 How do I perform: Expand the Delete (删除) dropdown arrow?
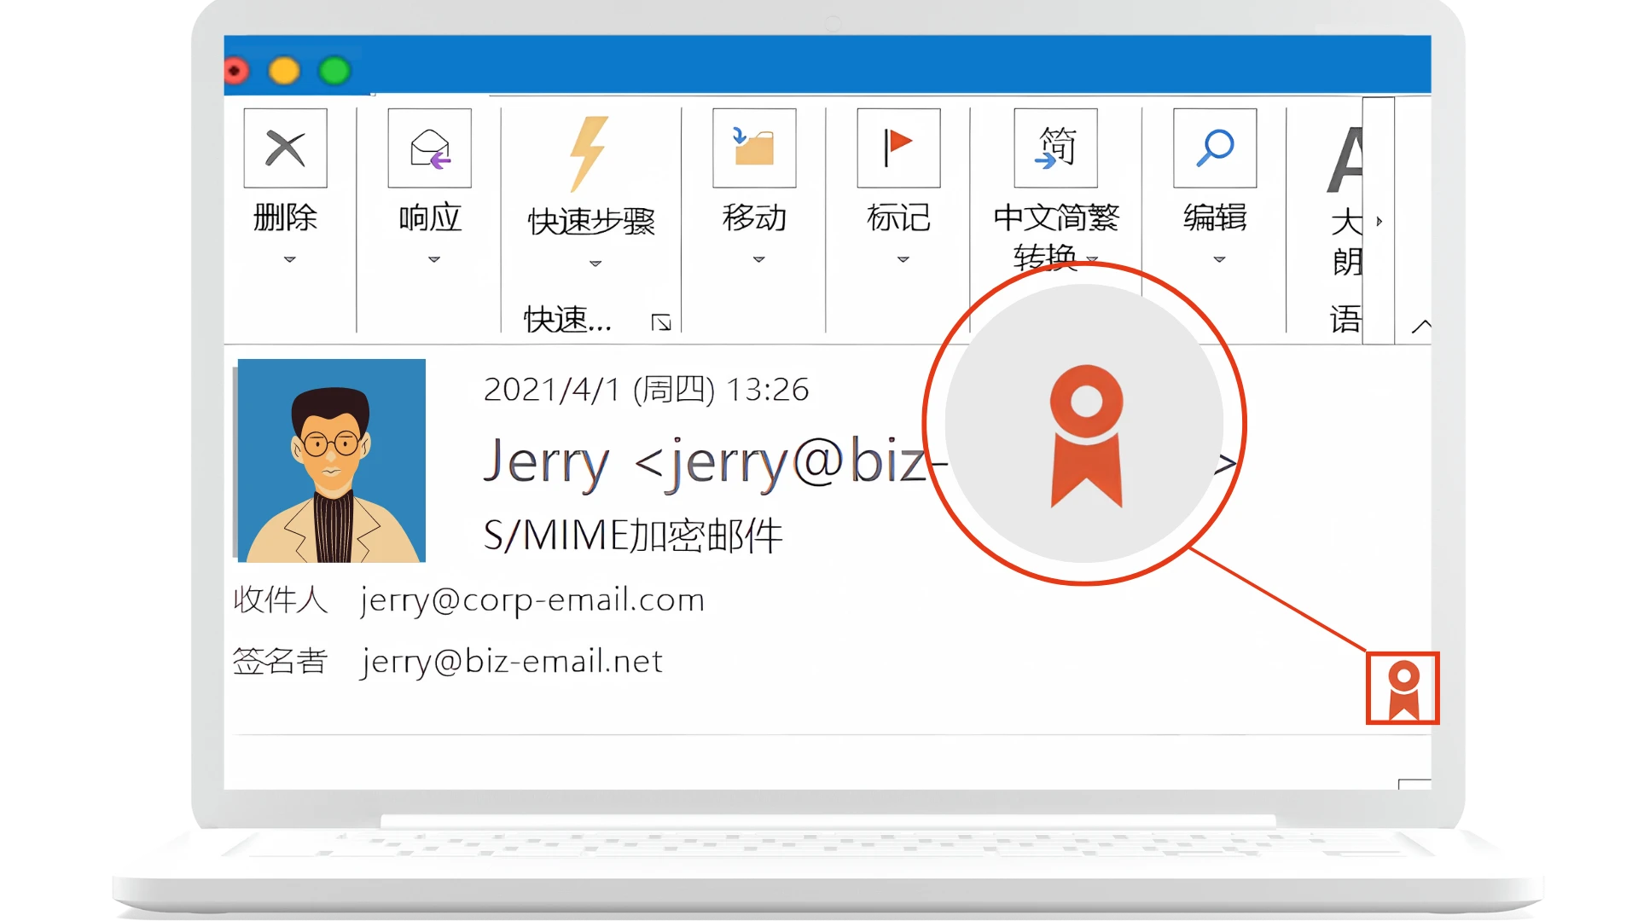coord(289,259)
